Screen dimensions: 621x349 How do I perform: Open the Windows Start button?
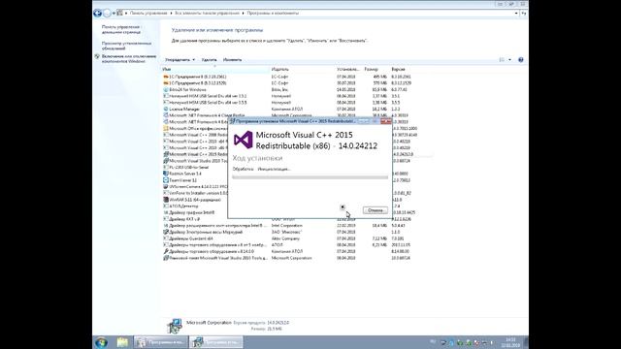click(x=101, y=342)
